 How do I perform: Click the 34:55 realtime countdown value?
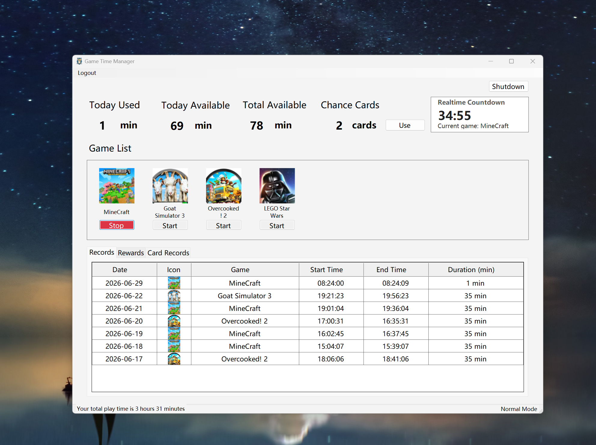[455, 115]
